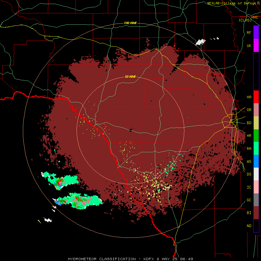Image resolution: width=261 pixels, height=261 pixels.
Task: Click the RA legend label
Action: click(x=249, y=148)
